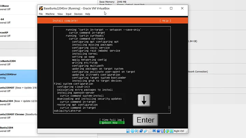Click the VirtualBox title bar app icon
The width and height of the screenshot is (246, 138).
tap(41, 8)
